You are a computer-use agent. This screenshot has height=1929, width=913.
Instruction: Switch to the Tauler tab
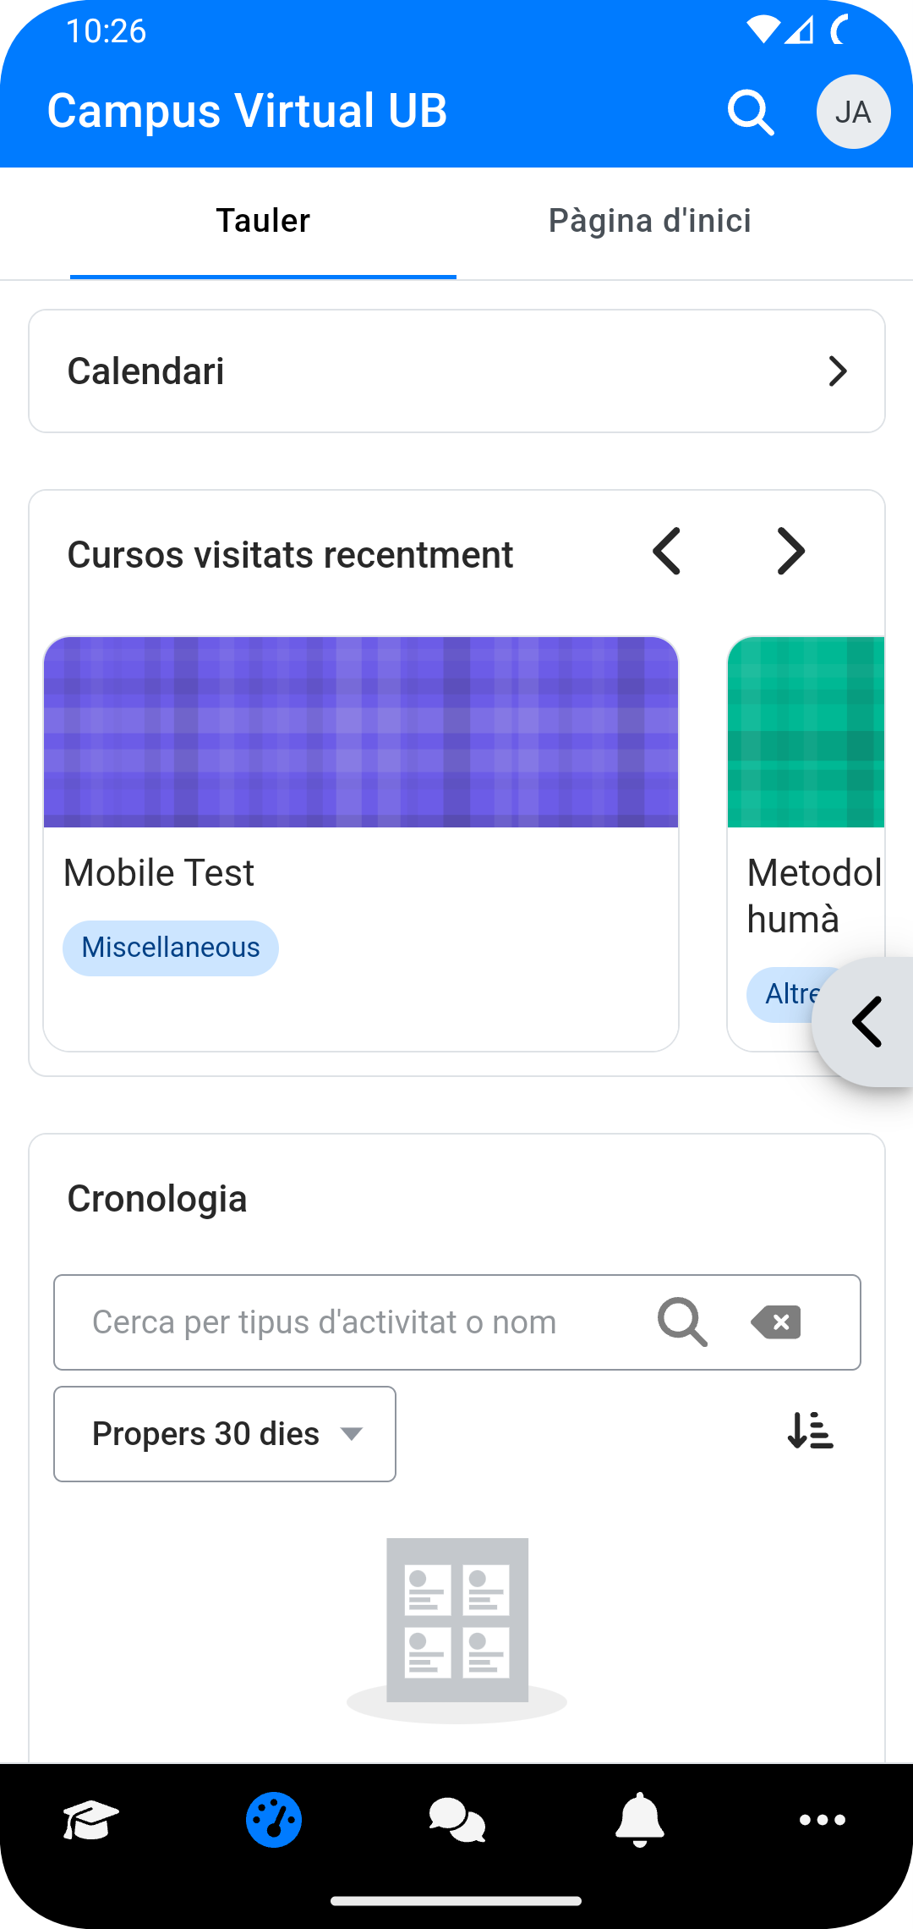click(x=263, y=222)
